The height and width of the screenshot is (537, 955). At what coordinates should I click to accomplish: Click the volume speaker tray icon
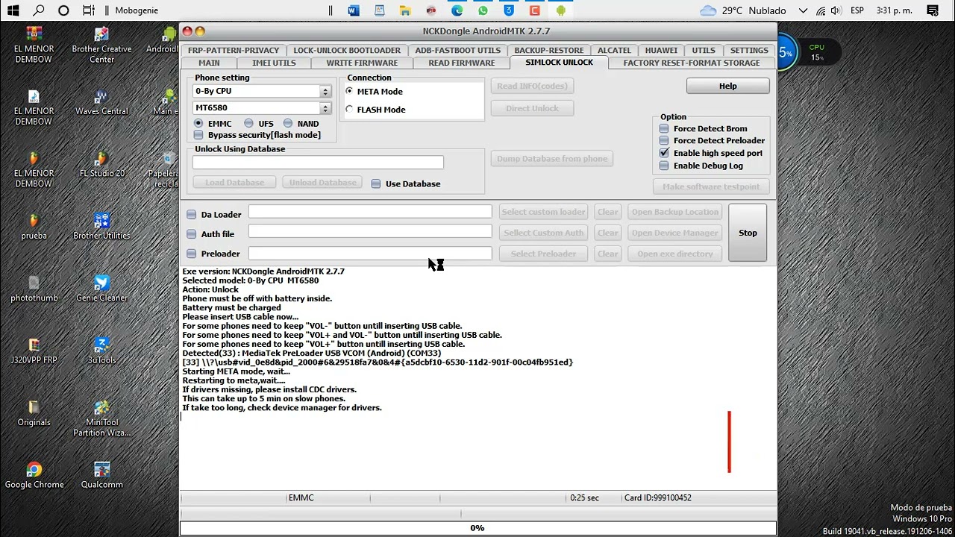coord(836,10)
